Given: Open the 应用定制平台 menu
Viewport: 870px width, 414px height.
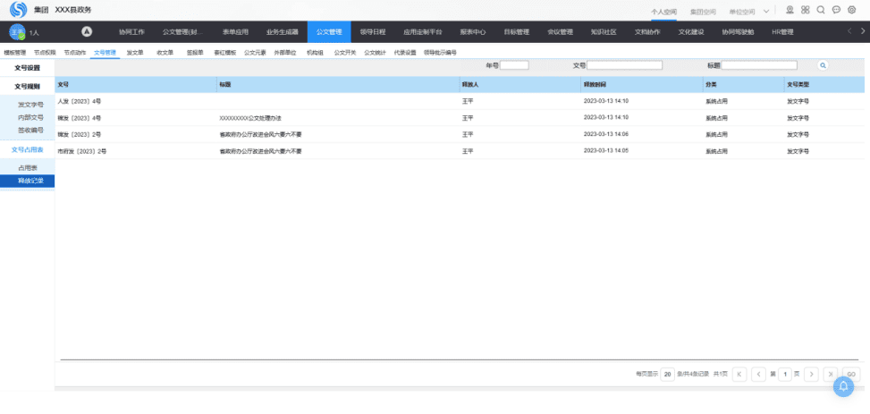Looking at the screenshot, I should (x=423, y=32).
